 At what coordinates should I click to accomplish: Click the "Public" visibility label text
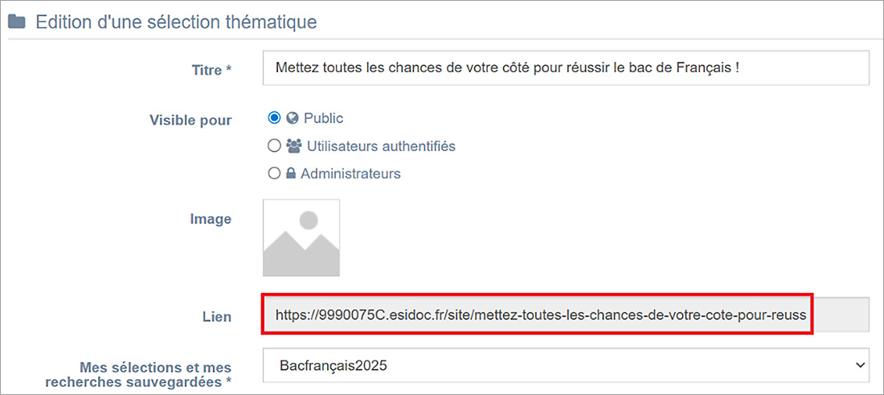coord(323,118)
